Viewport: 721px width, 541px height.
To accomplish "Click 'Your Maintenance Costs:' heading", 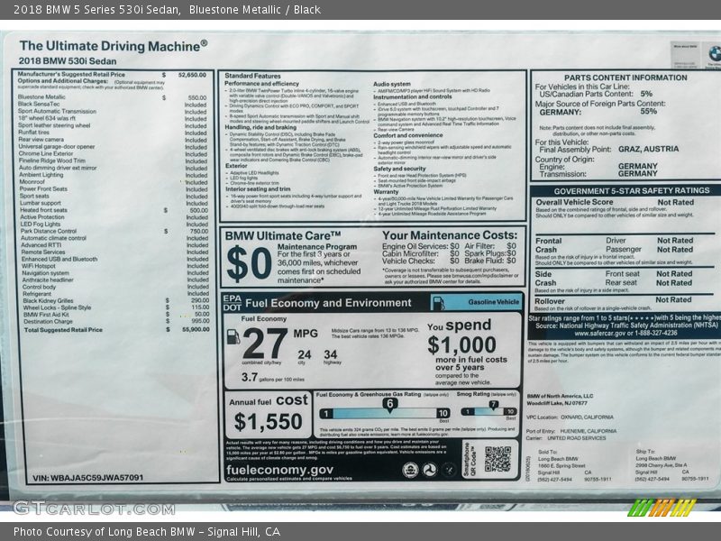I will click(x=450, y=235).
